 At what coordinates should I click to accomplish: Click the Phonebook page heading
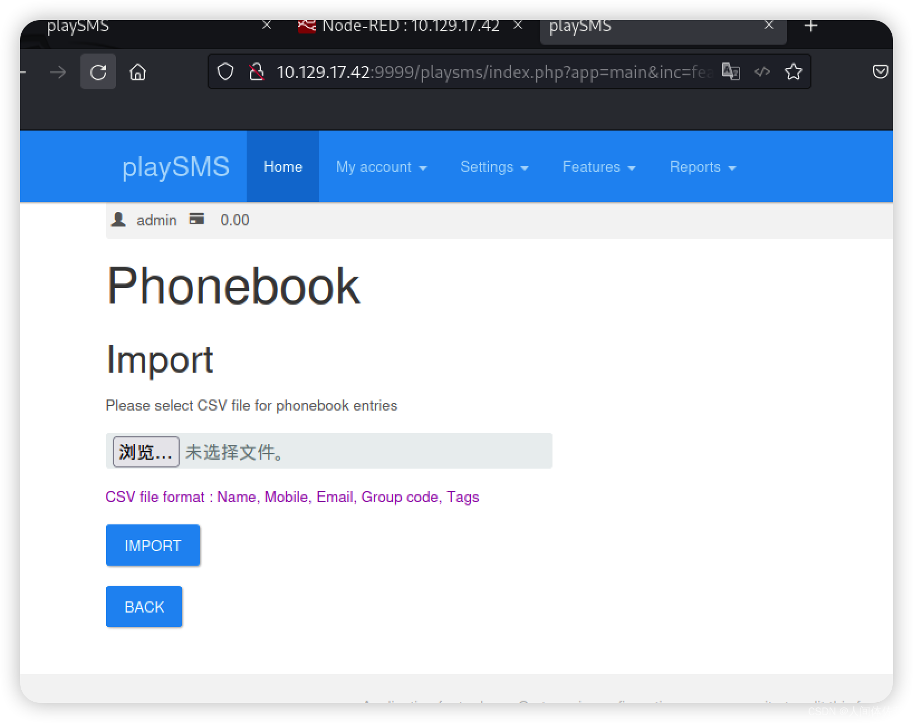pos(233,286)
